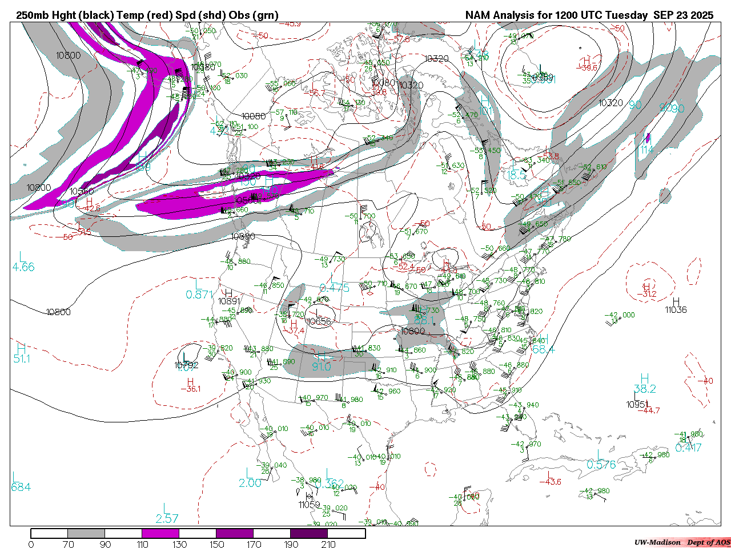The image size is (731, 548).
Task: Select the magenta 110-130 legend swatch
Action: coord(160,533)
